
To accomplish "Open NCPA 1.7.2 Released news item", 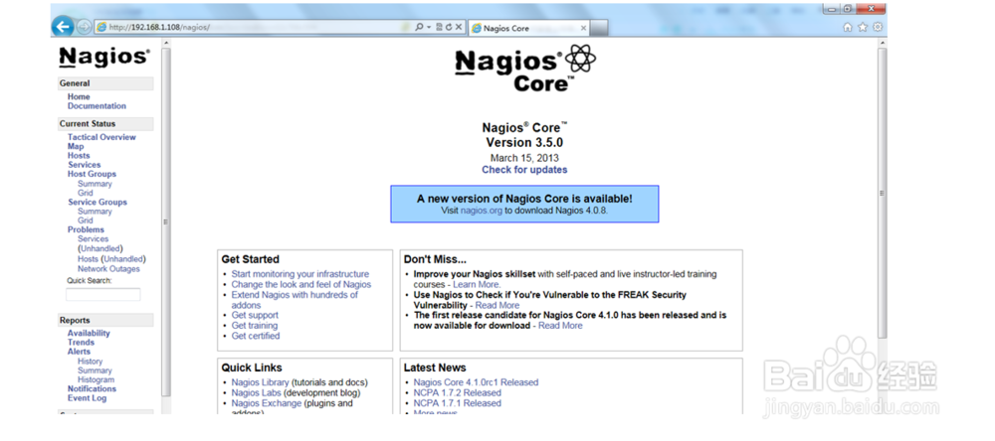I will [458, 393].
